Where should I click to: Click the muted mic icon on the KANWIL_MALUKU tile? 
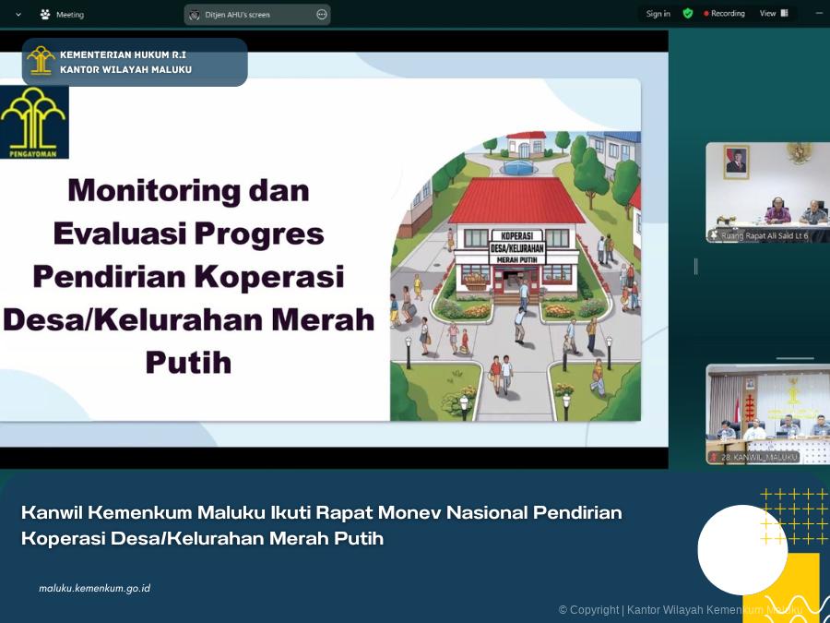click(714, 457)
